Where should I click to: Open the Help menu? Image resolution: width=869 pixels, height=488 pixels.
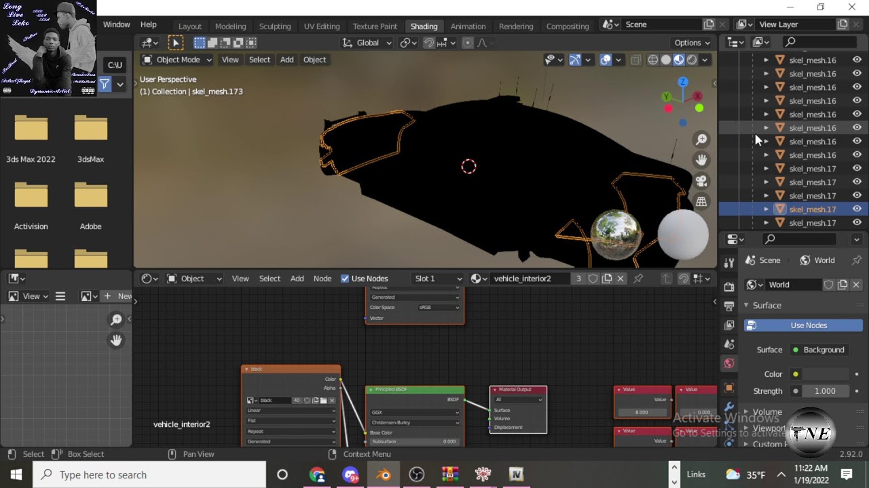click(148, 24)
